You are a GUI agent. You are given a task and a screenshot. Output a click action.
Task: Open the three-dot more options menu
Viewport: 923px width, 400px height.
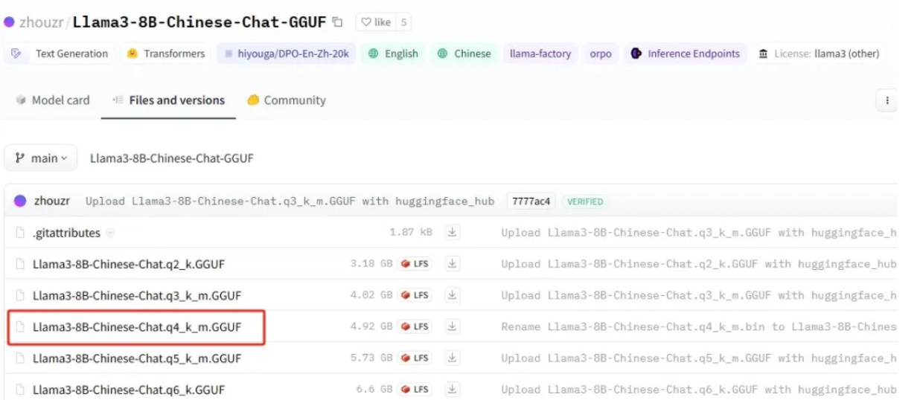click(887, 100)
